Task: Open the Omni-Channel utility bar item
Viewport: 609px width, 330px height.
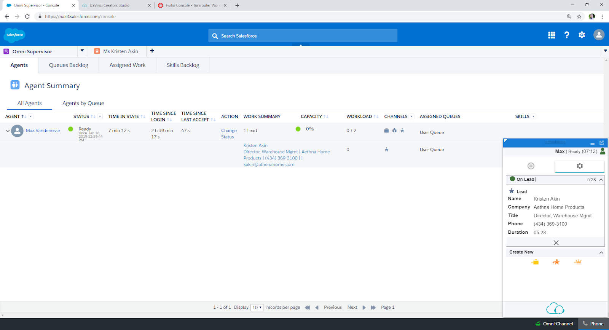Action: click(x=554, y=324)
